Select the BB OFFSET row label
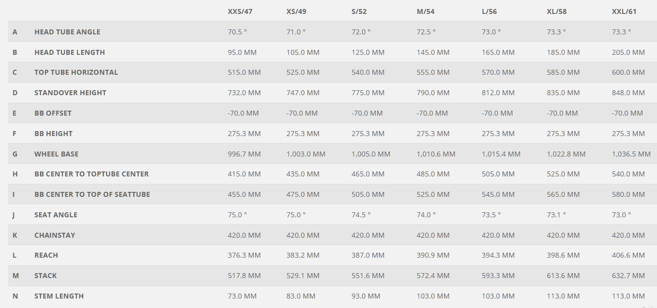This screenshot has height=308, width=657. click(x=53, y=113)
